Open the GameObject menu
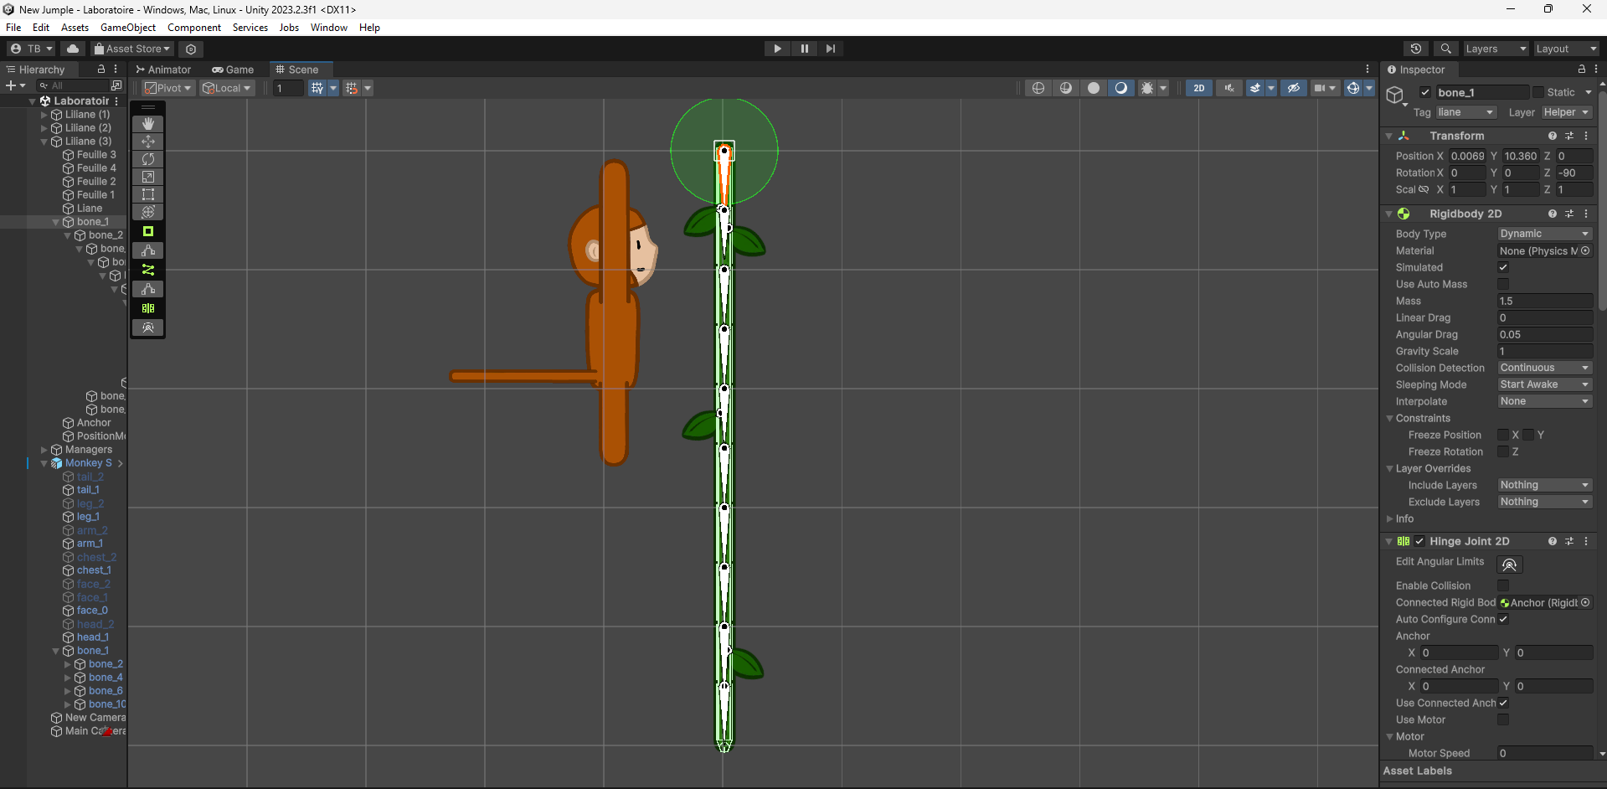 tap(127, 27)
